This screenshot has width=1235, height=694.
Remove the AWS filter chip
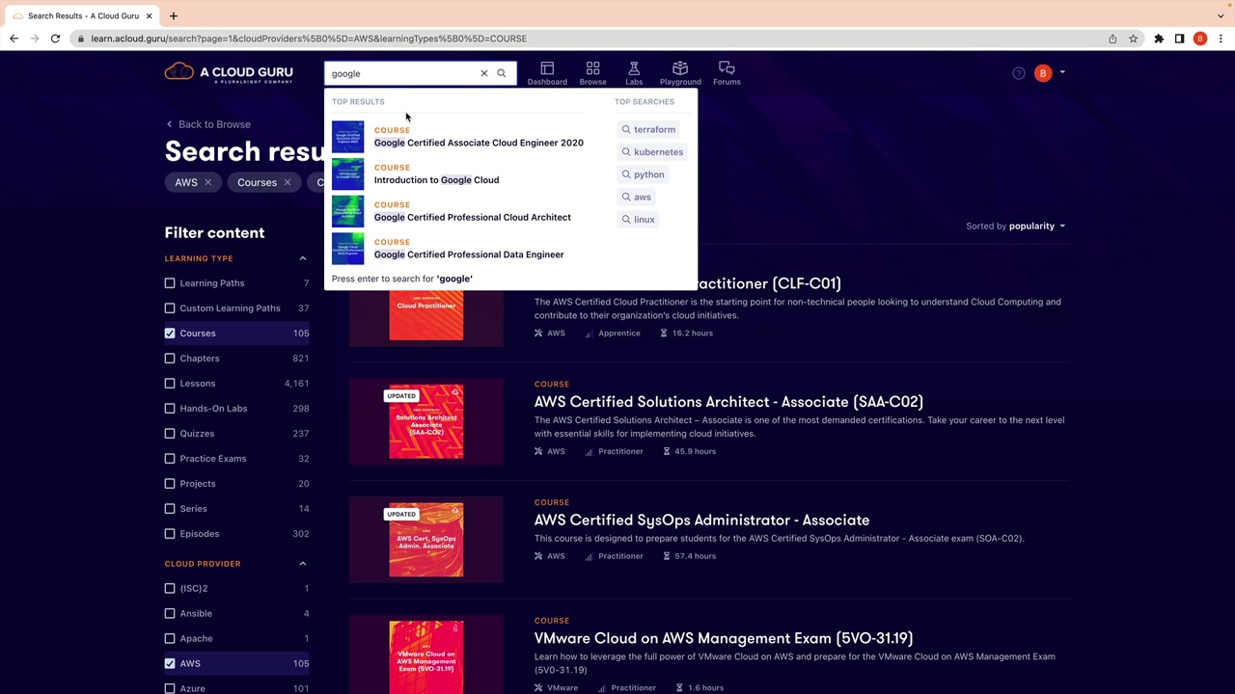[x=207, y=182]
